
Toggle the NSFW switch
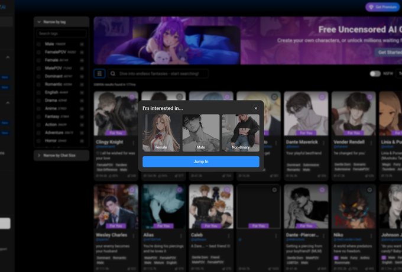[375, 74]
